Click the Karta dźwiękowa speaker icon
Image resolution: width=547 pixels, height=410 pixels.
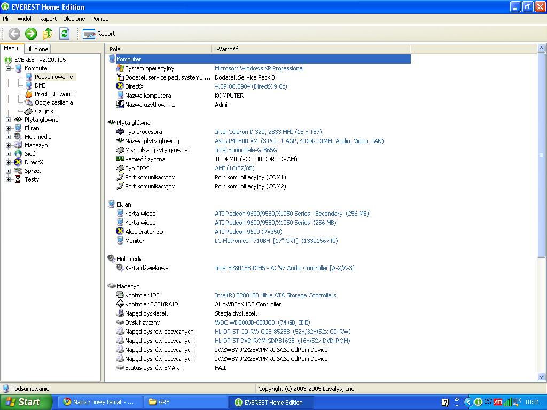(120, 268)
